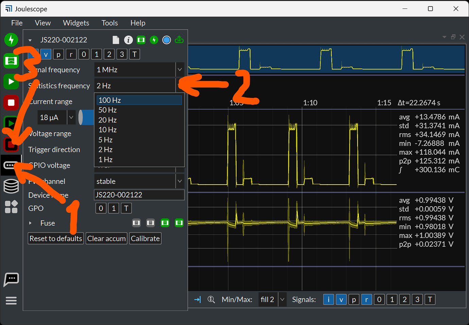
Task: Toggle the v signal in waveform toolbar
Action: click(x=341, y=300)
